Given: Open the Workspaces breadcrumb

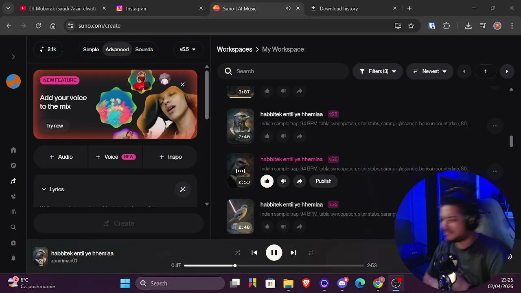Looking at the screenshot, I should pos(234,49).
